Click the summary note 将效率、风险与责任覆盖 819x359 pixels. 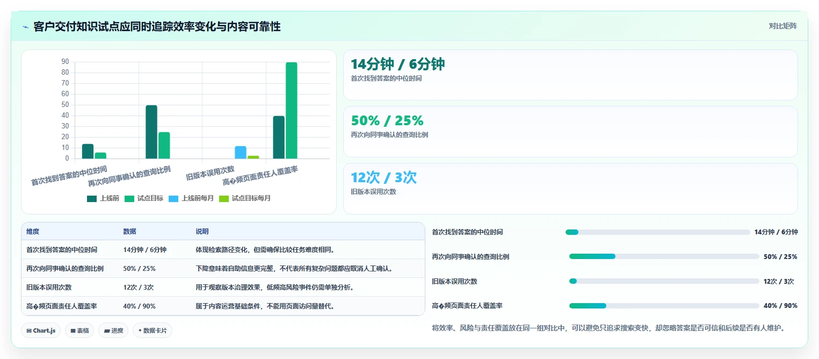click(x=608, y=328)
